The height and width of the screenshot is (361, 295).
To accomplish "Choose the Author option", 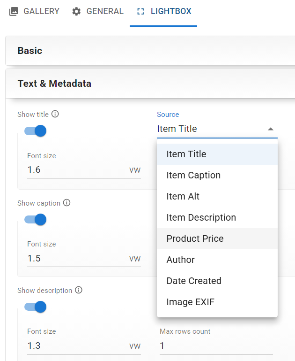I will (x=180, y=260).
